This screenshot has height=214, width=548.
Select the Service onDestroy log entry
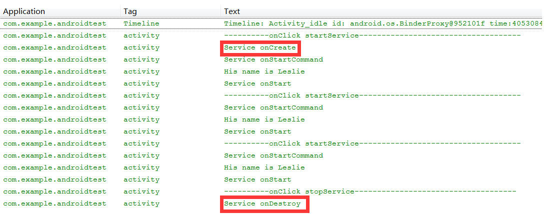[x=262, y=203]
